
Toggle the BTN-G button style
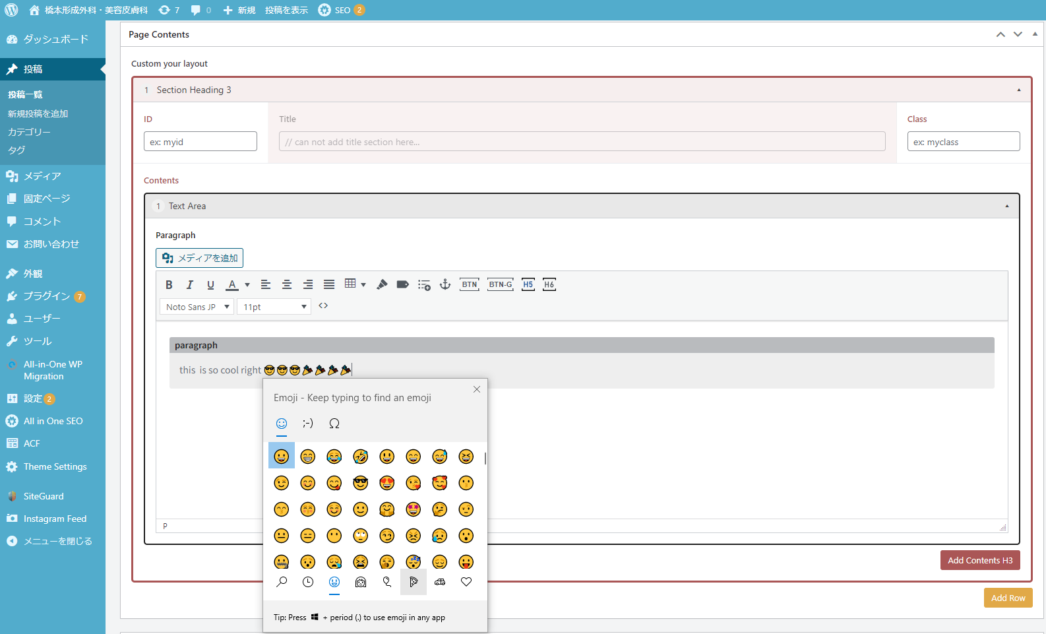(501, 284)
